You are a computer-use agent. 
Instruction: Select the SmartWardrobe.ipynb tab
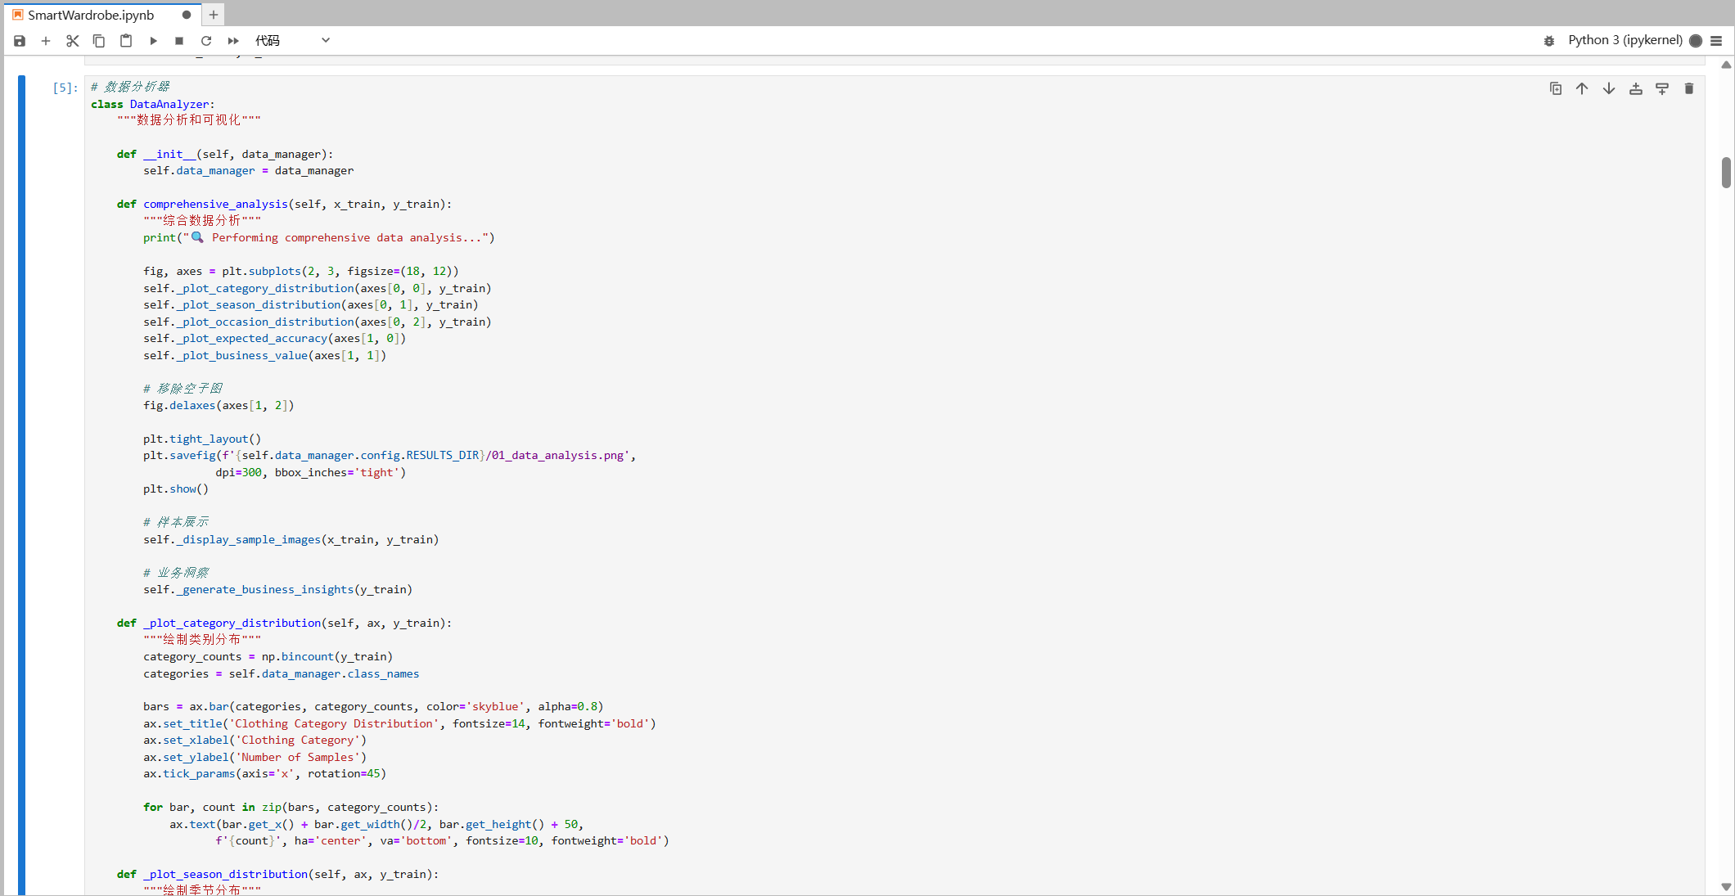(90, 15)
